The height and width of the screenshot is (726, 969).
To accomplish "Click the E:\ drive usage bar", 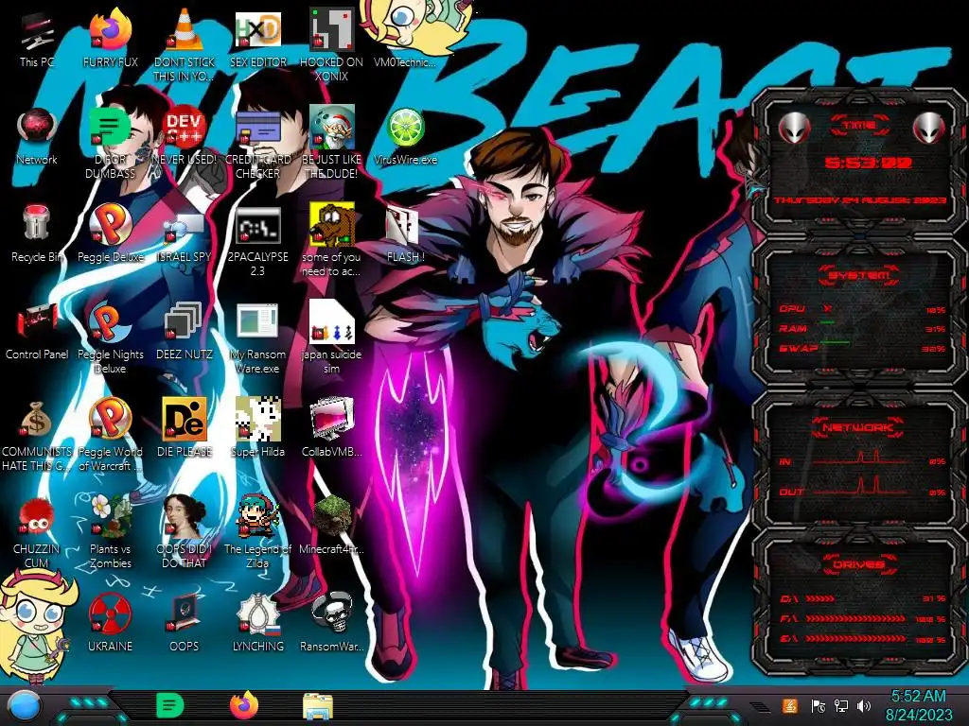I will coord(855,639).
